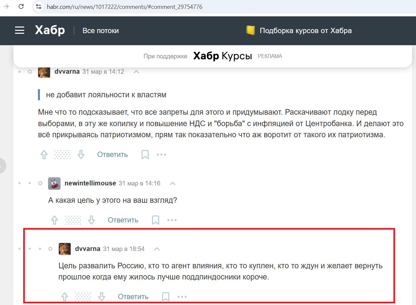Open newintellimouse user profile

(x=90, y=183)
